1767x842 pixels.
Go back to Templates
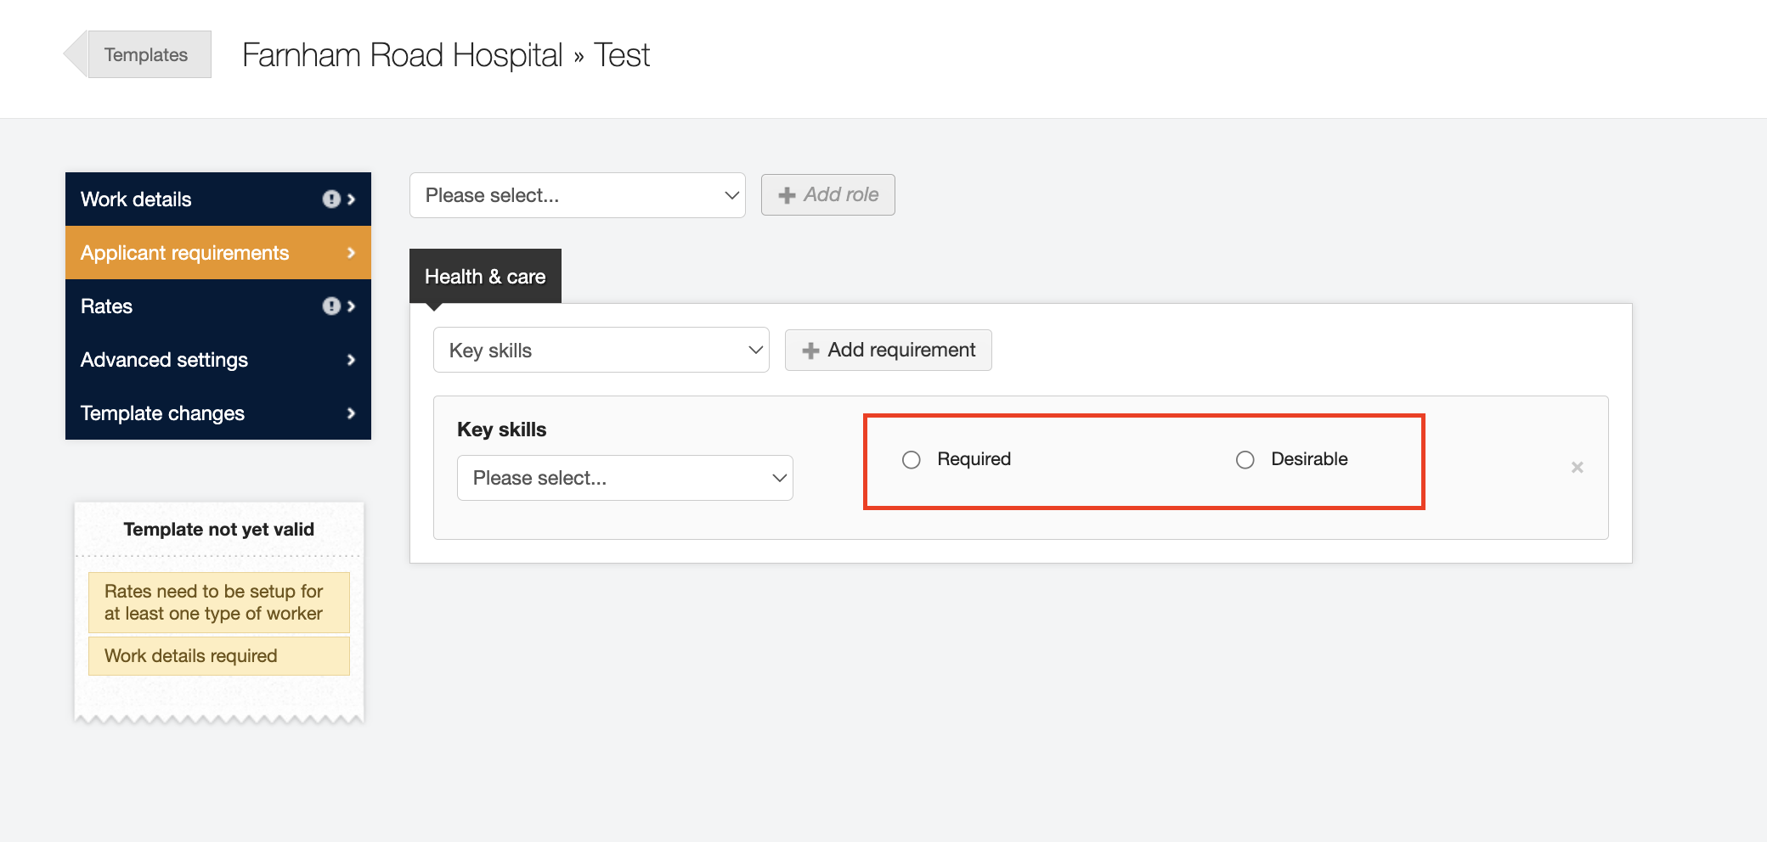tap(145, 55)
